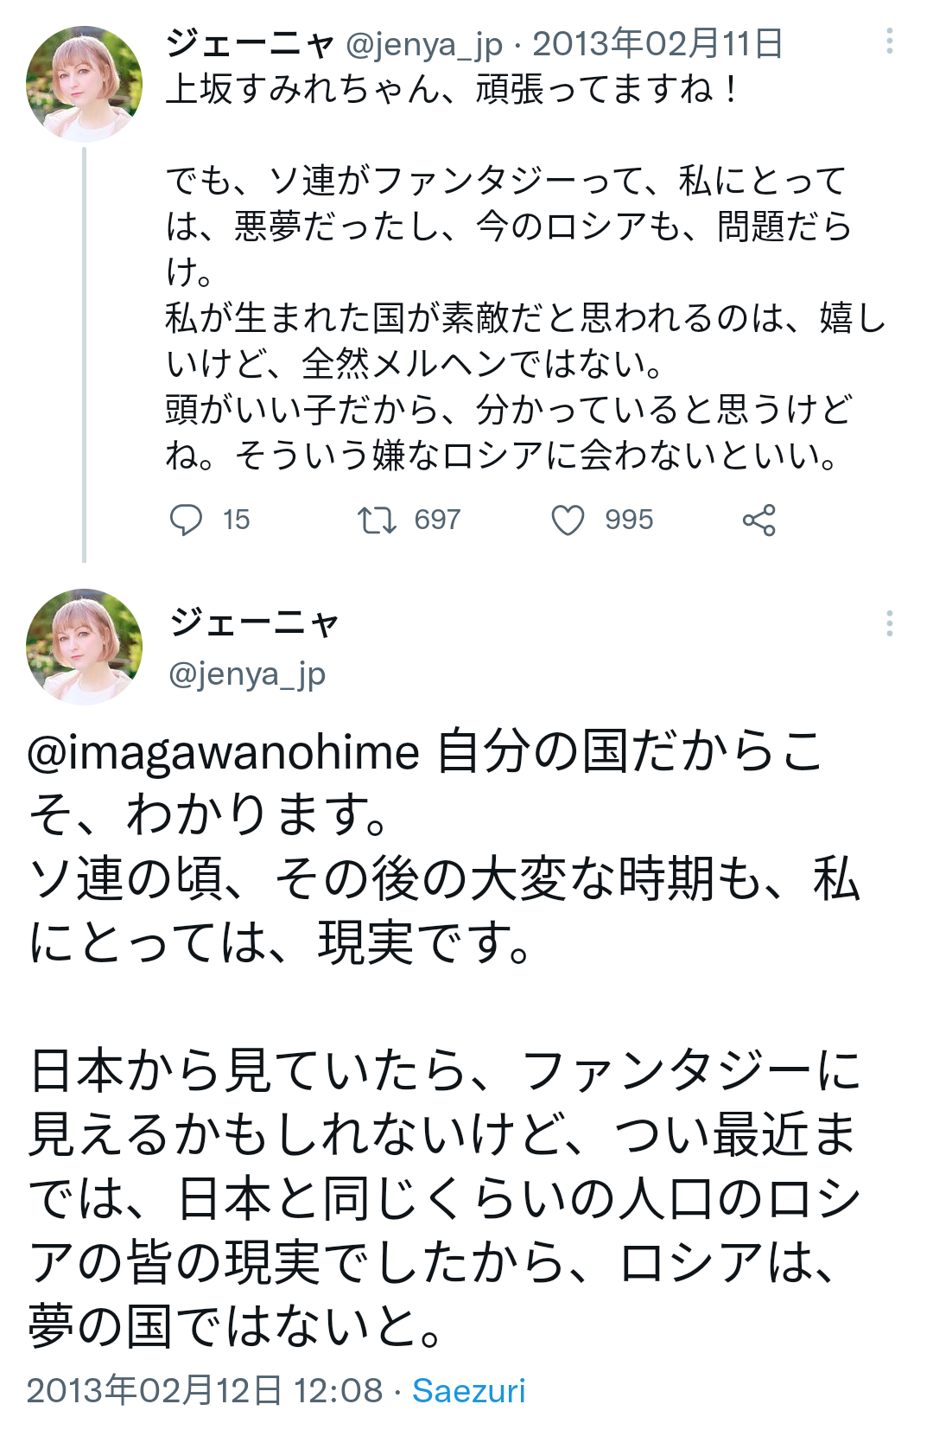Click the 15 replies count

click(x=236, y=520)
